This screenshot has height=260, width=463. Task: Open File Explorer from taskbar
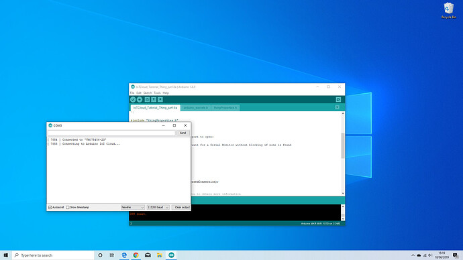pos(160,255)
